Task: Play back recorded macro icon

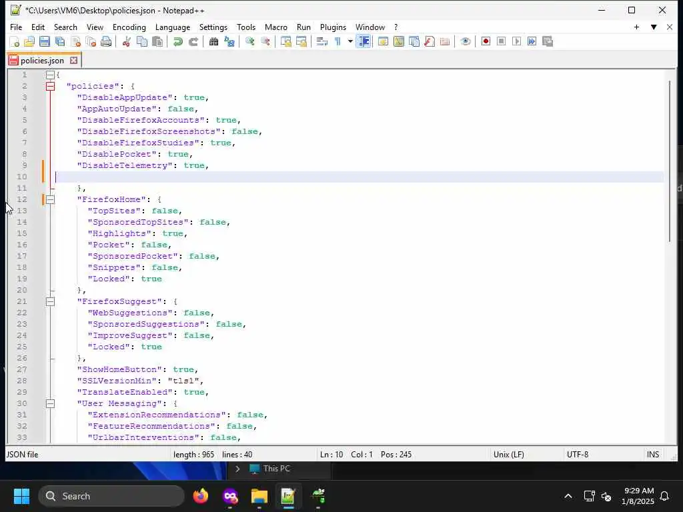Action: point(517,41)
